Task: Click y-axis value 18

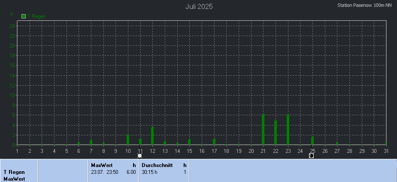Action: point(12,56)
